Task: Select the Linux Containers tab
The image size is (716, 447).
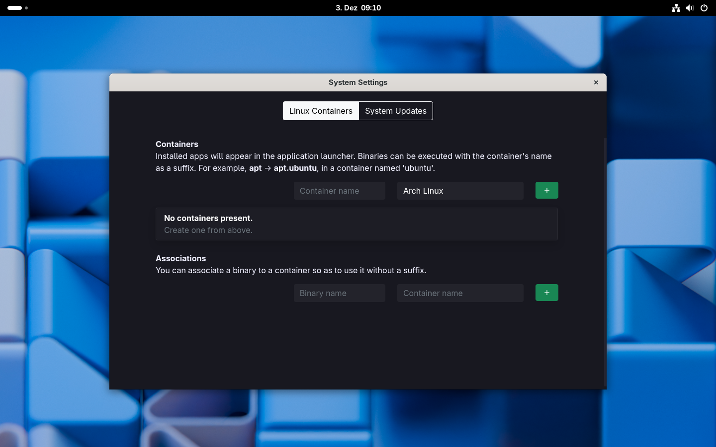Action: click(x=321, y=111)
